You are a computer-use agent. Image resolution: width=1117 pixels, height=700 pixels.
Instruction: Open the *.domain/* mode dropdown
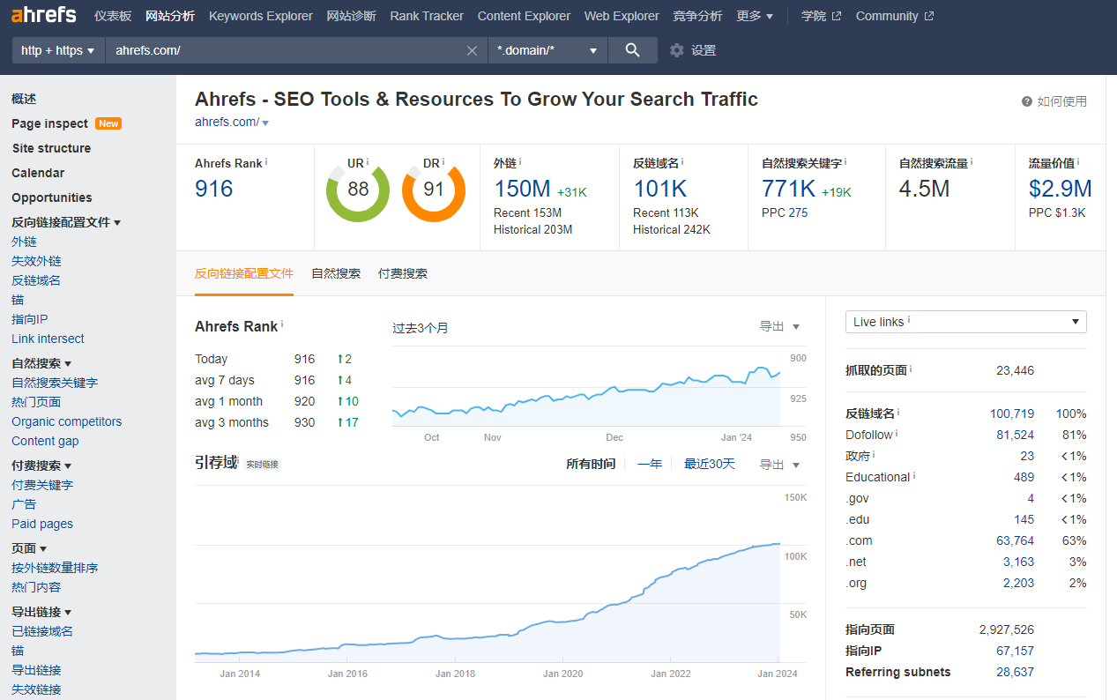547,50
